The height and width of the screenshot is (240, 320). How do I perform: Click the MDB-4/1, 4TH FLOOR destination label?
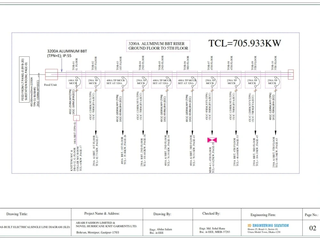tap(212, 158)
